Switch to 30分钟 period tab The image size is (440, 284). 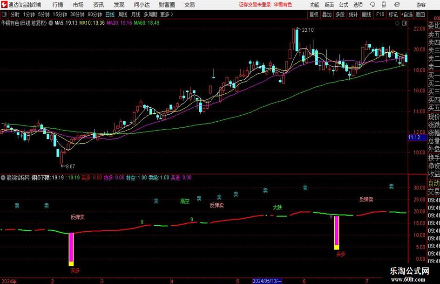coord(77,14)
